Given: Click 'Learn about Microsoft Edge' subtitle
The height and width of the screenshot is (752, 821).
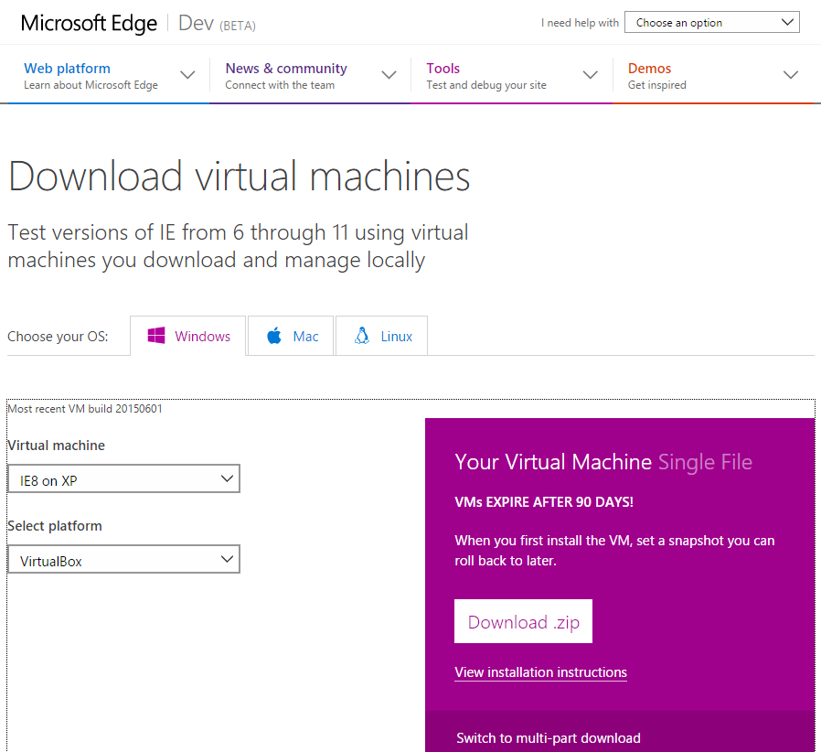Looking at the screenshot, I should (x=91, y=85).
